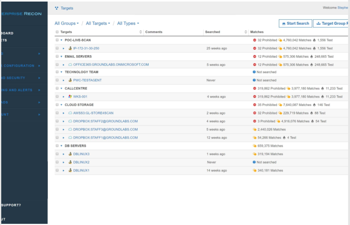350x225 pixels.
Task: Toggle the select-all checkbox in Targets header
Action: point(57,32)
